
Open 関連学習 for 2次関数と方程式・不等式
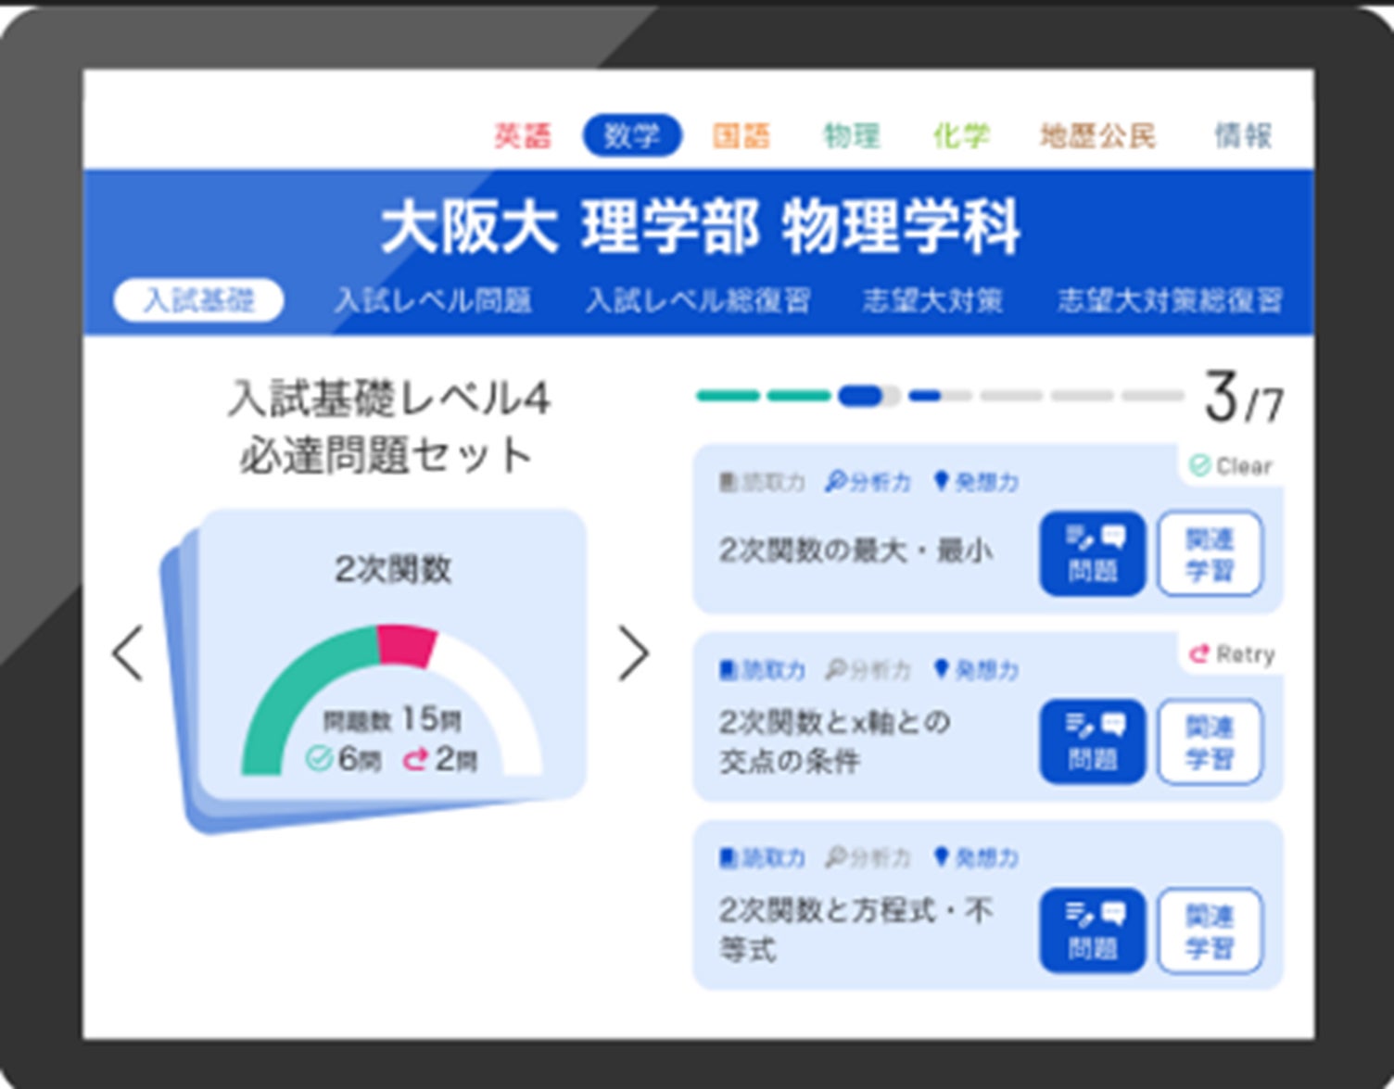click(x=1210, y=931)
